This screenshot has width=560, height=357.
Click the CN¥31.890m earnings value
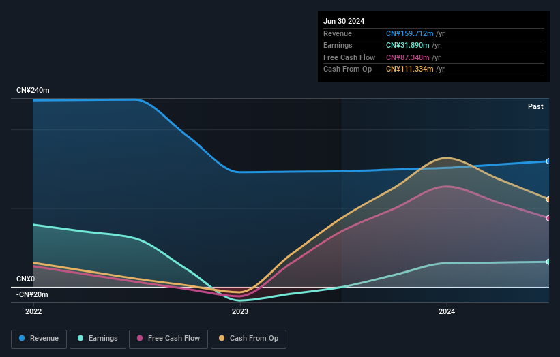407,45
